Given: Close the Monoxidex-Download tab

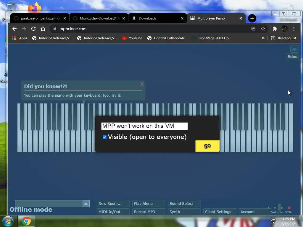Looking at the screenshot, I should pos(124,18).
